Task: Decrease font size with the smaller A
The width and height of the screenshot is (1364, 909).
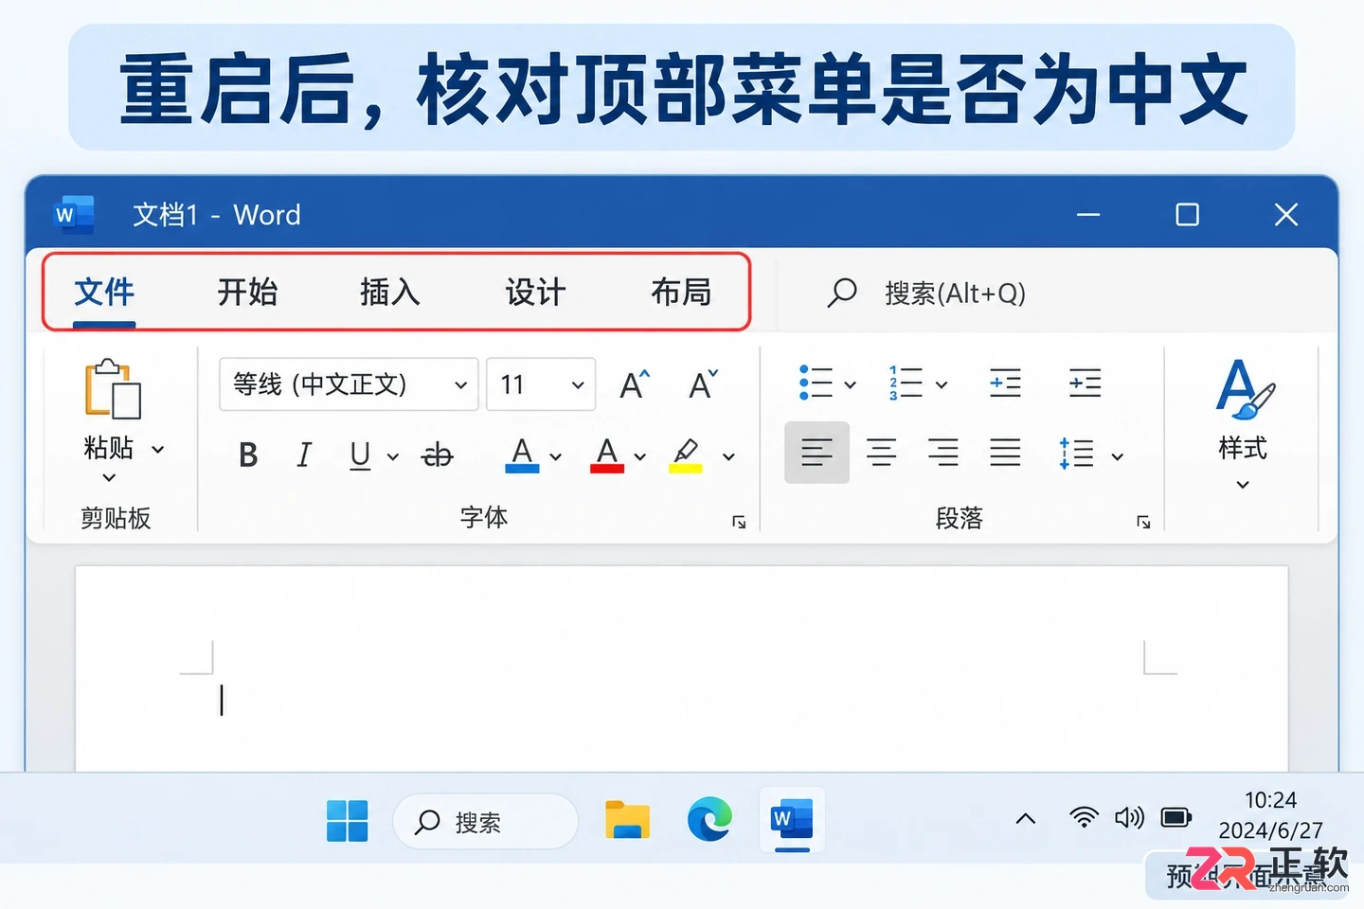Action: pos(704,384)
